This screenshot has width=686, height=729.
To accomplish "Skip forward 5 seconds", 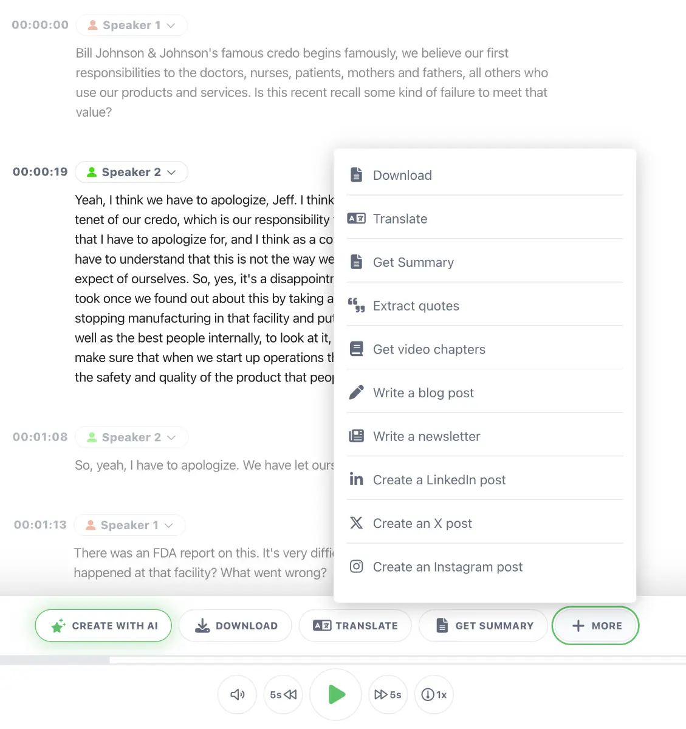I will 388,694.
